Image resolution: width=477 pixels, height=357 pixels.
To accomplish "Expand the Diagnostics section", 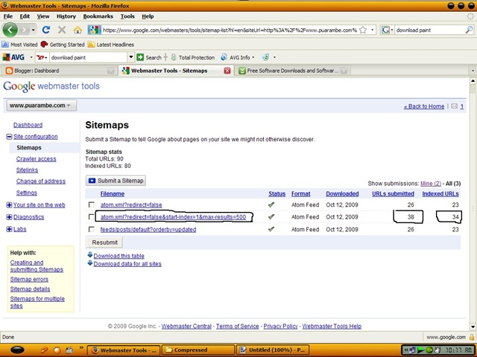I will coord(9,217).
